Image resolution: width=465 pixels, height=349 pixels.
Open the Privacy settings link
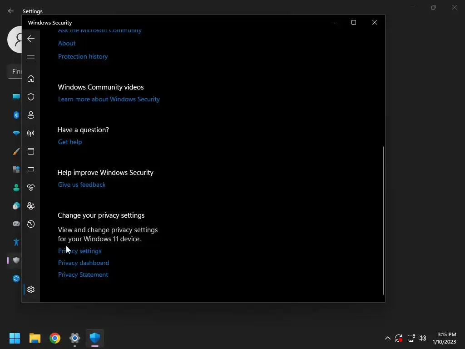(79, 251)
